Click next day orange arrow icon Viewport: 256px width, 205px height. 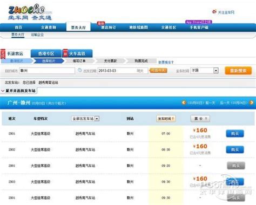tap(252, 102)
